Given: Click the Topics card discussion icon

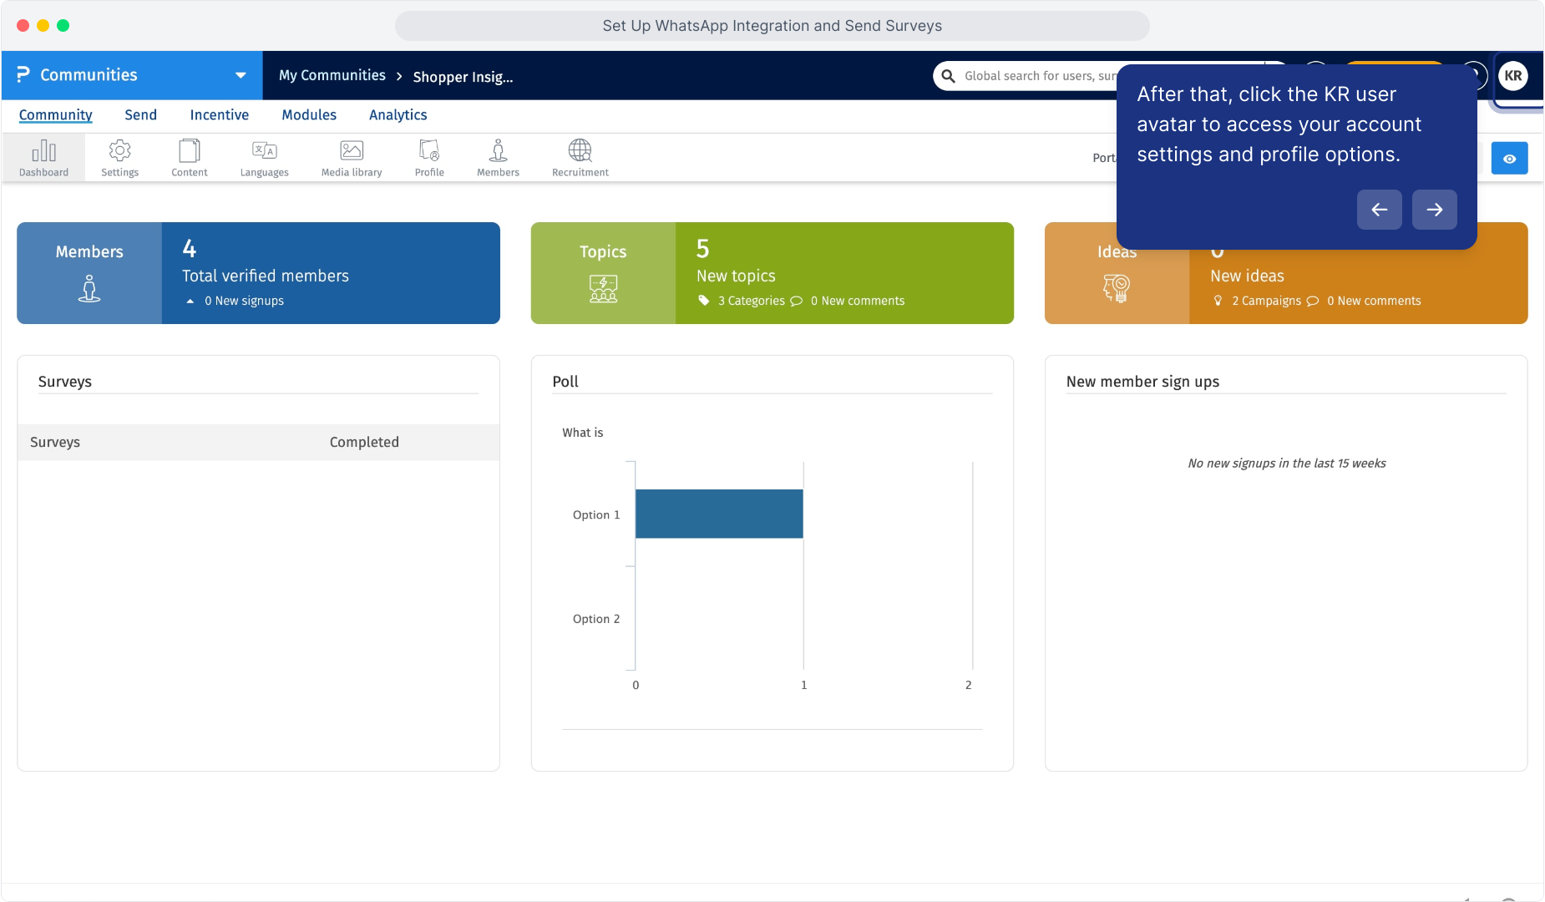Looking at the screenshot, I should point(603,289).
